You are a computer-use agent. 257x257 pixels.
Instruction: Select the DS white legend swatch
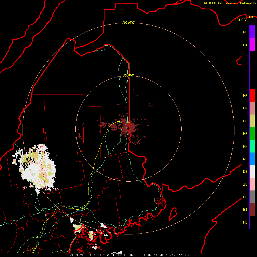(252, 171)
